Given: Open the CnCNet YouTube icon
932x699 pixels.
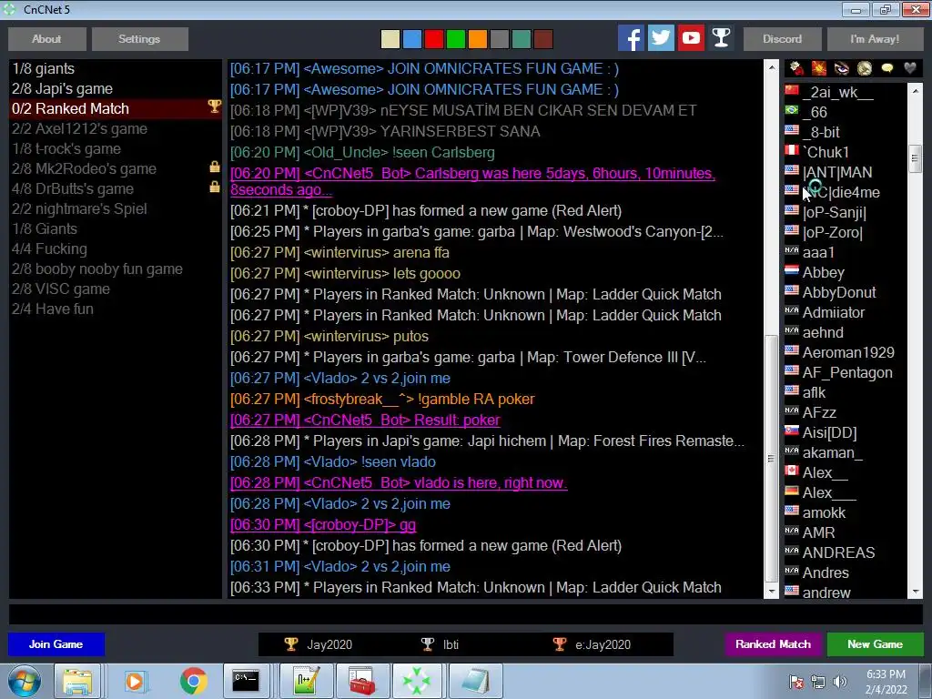Looking at the screenshot, I should click(691, 38).
